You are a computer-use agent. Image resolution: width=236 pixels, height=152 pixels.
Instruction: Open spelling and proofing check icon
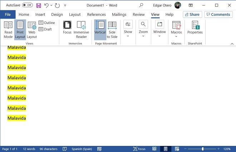[x=65, y=149]
